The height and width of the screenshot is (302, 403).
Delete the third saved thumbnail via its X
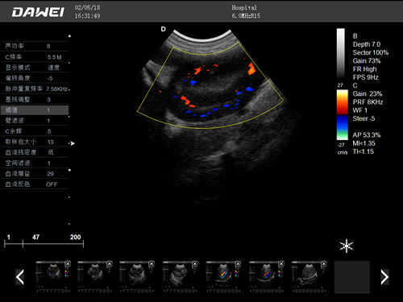[x=152, y=264]
